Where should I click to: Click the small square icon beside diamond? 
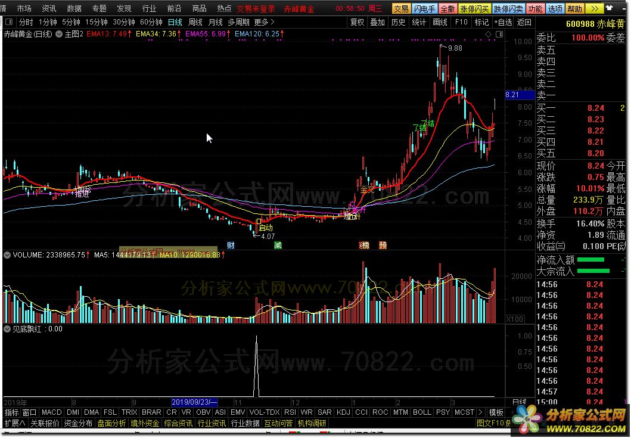click(x=499, y=35)
